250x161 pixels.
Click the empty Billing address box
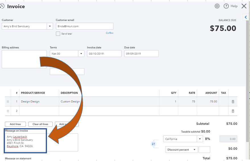coord(24,59)
